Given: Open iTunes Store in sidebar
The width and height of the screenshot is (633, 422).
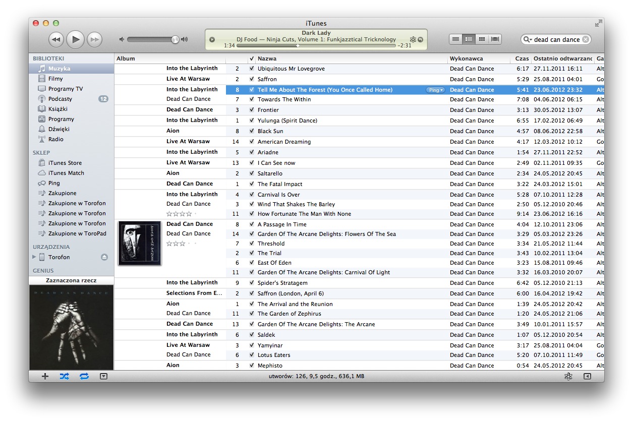Looking at the screenshot, I should pyautogui.click(x=65, y=163).
